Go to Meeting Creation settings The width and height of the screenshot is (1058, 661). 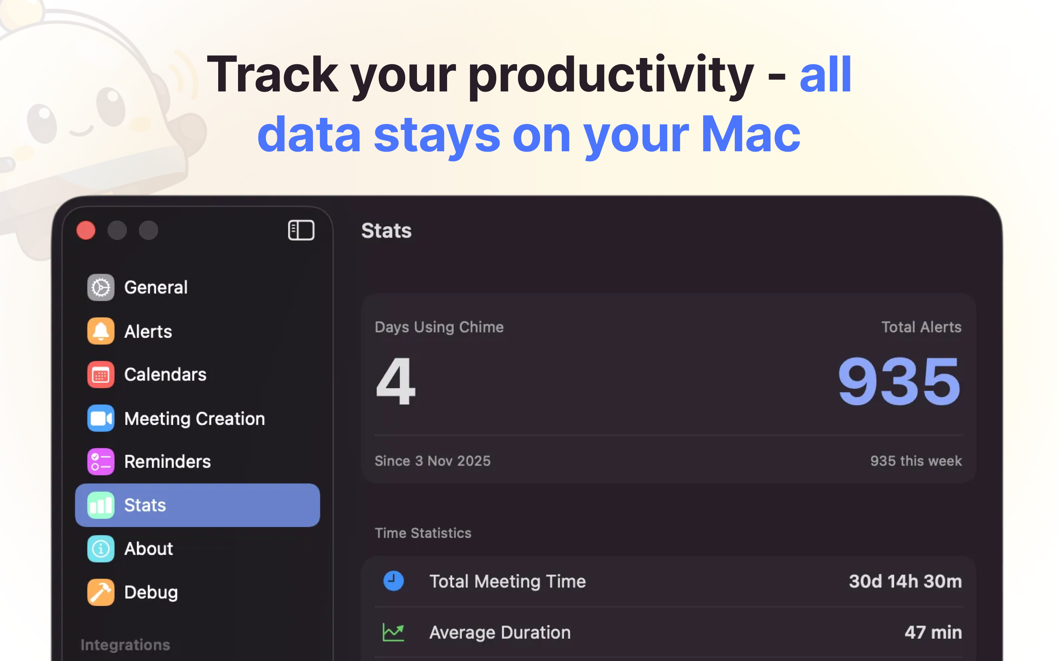click(195, 419)
